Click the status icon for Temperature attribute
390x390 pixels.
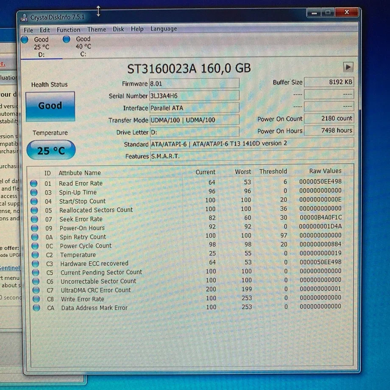coord(35,255)
